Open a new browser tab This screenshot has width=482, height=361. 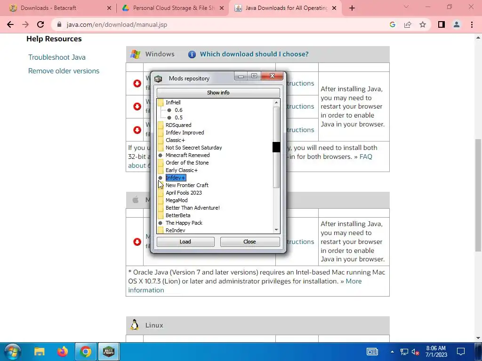[352, 8]
